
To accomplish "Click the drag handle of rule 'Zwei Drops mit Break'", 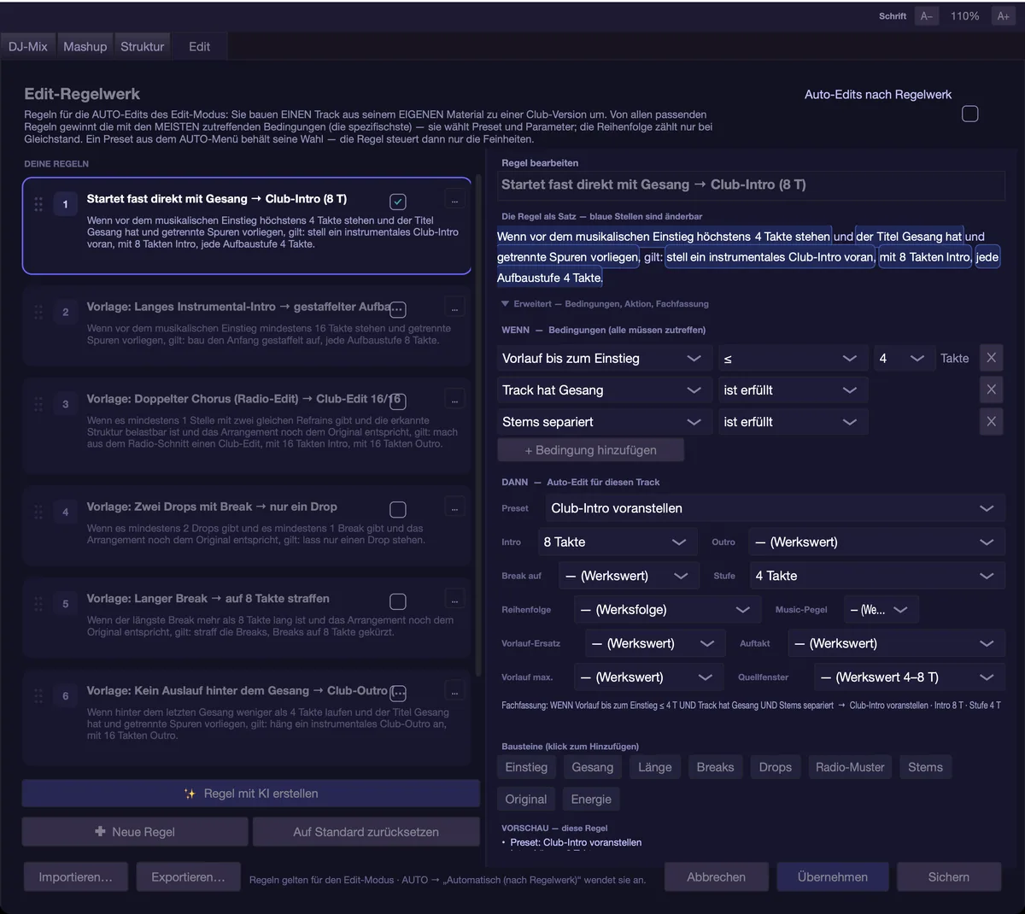I will (38, 512).
